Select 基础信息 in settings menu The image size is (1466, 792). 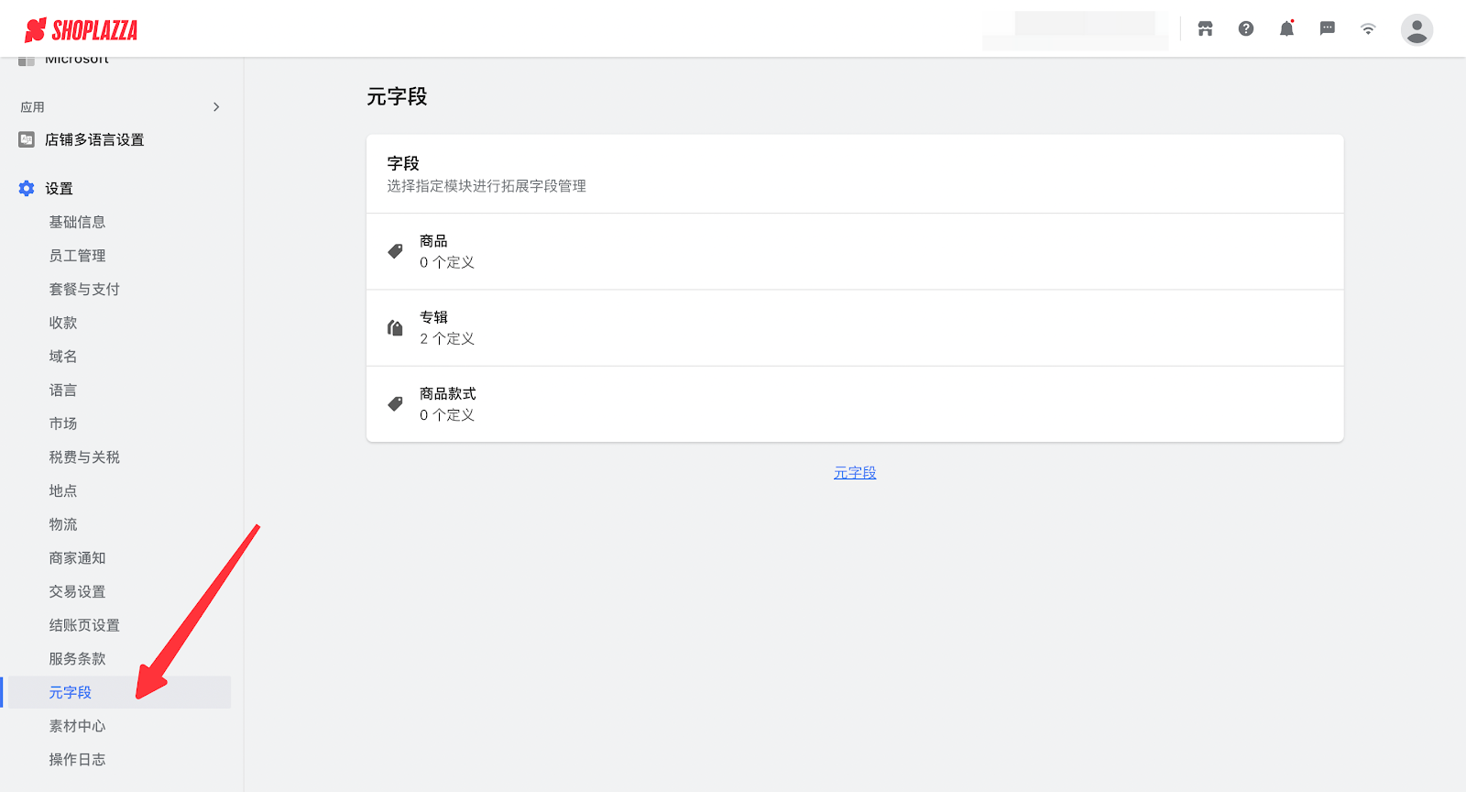coord(77,222)
